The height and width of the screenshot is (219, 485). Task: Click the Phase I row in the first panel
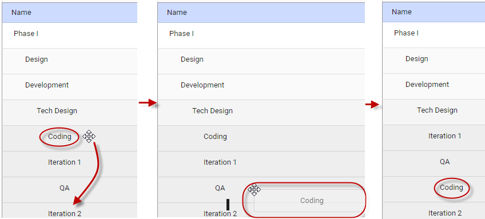[70, 35]
